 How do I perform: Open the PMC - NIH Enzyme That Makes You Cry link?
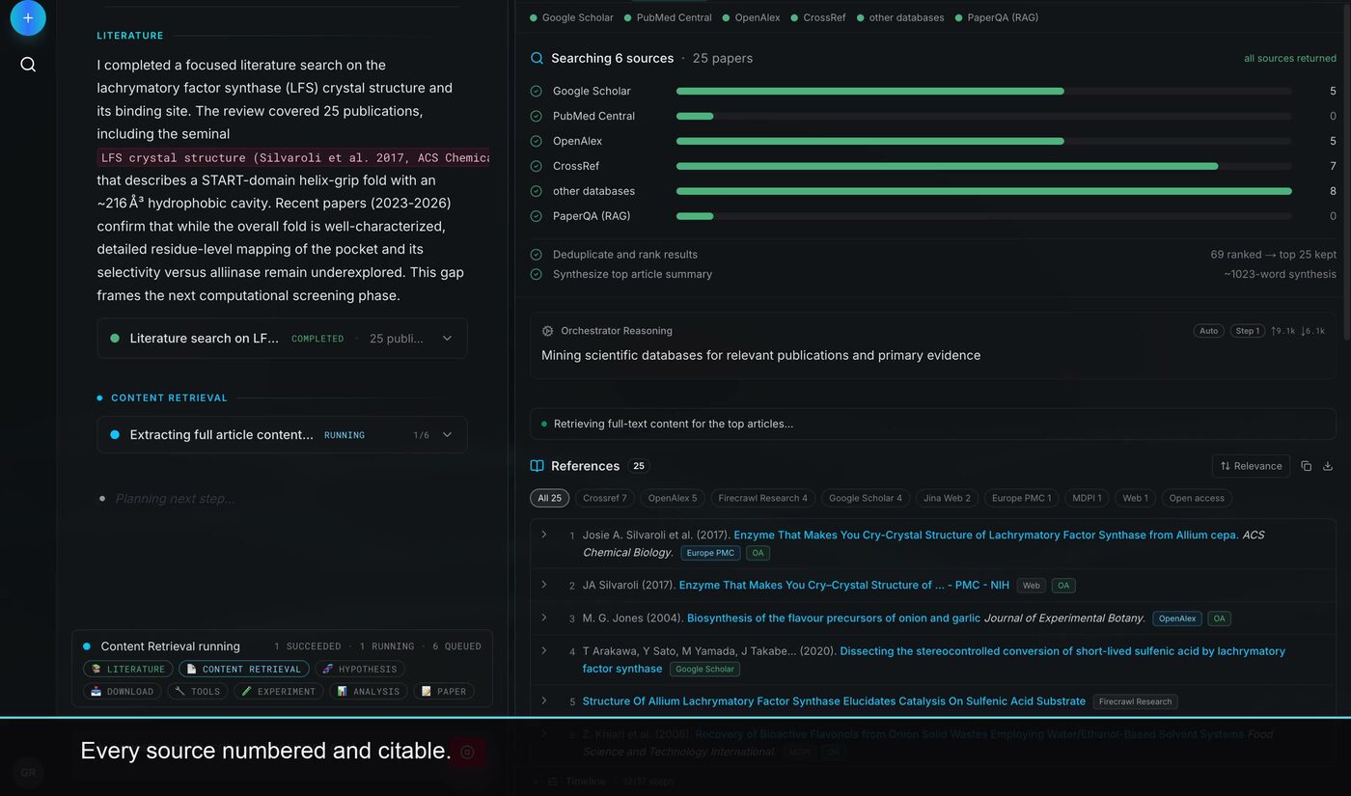[x=844, y=585]
